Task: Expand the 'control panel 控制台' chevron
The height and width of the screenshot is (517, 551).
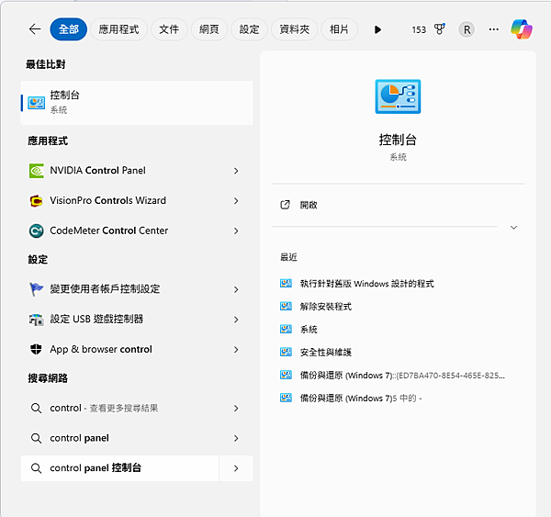Action: click(x=236, y=468)
